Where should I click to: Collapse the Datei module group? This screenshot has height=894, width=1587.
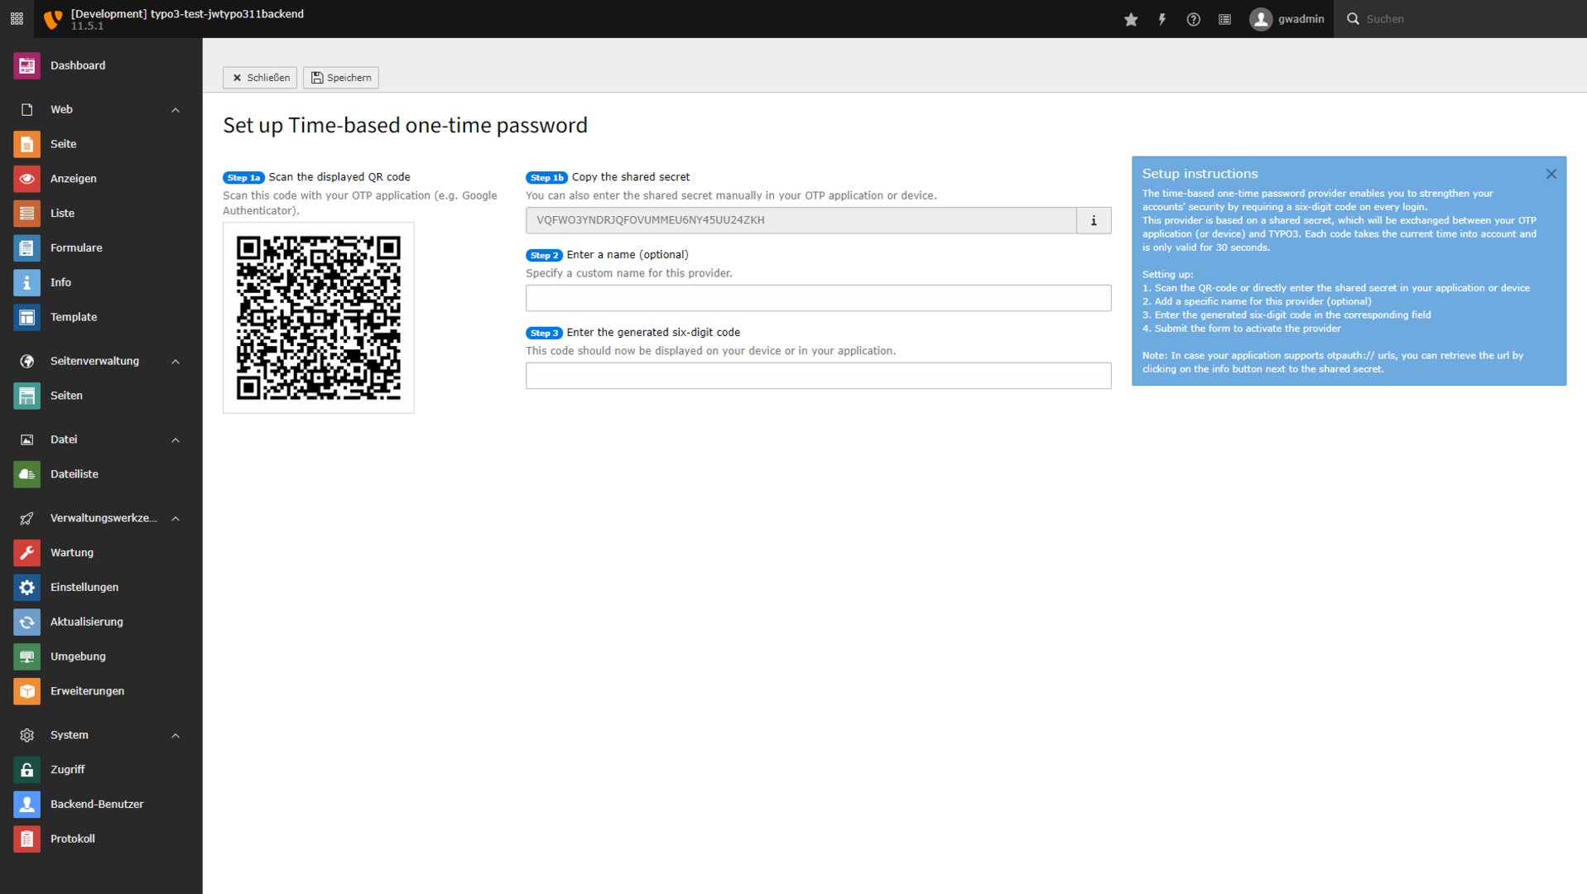click(x=176, y=440)
